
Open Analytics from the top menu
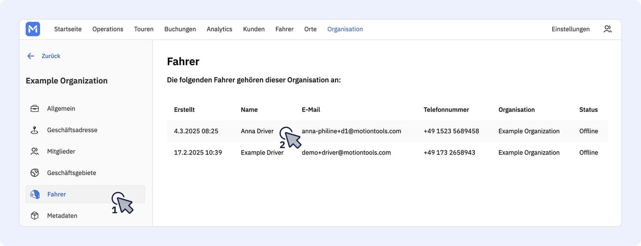[219, 29]
